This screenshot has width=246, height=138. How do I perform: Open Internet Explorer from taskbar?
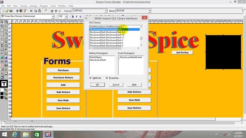coord(15,135)
